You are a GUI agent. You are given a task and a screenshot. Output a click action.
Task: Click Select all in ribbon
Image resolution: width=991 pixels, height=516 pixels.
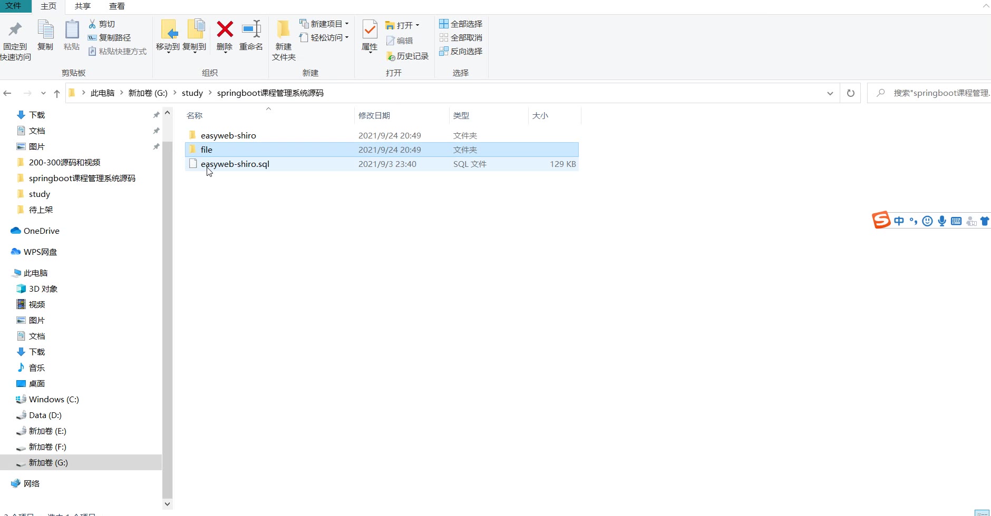[461, 24]
